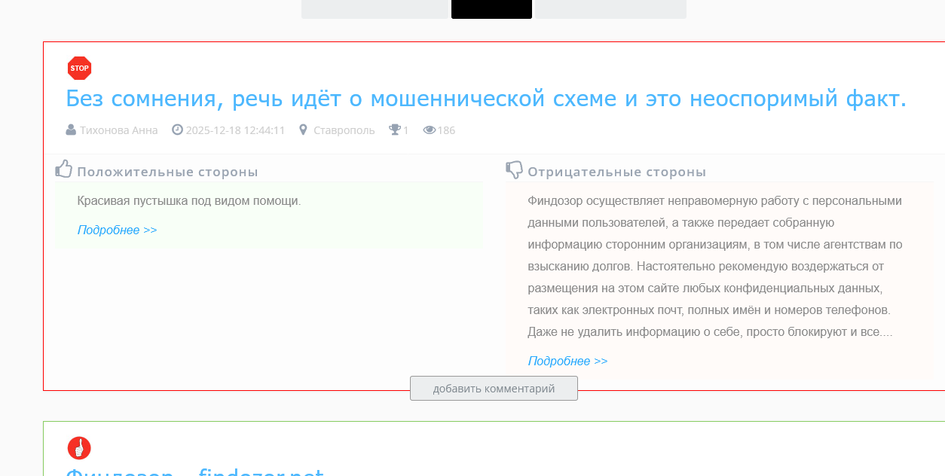Click the author name Тихонова Анна
Screen dimensions: 945x476
coord(118,130)
